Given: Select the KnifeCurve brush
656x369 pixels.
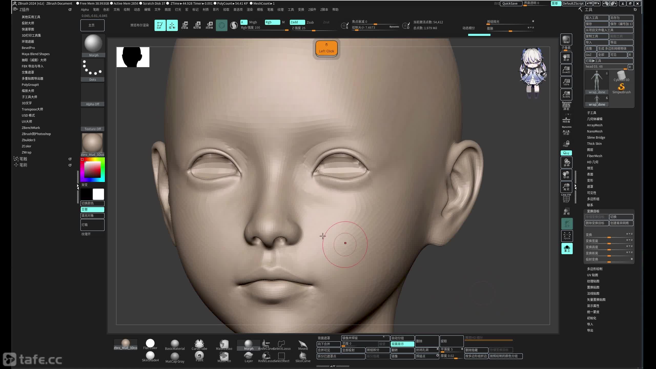Looking at the screenshot, I should [x=266, y=345].
